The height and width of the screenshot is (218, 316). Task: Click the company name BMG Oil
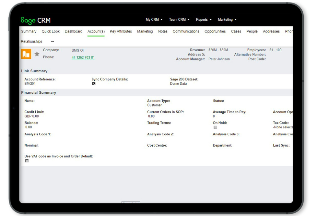pos(78,50)
